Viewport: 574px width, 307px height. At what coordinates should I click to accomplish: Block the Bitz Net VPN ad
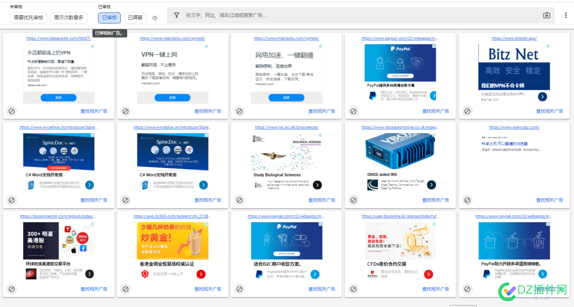(x=468, y=111)
